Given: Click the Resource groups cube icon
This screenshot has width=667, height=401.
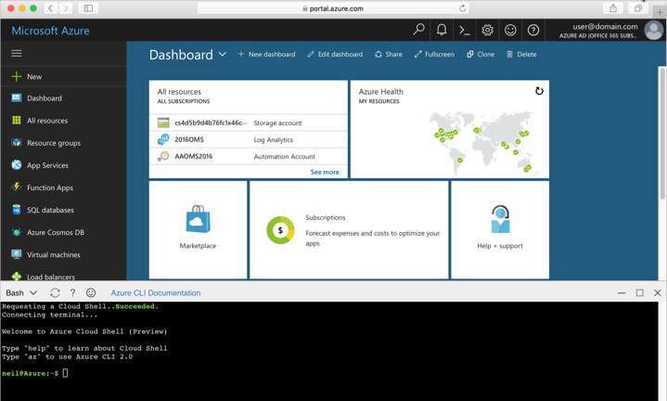Looking at the screenshot, I should 16,143.
